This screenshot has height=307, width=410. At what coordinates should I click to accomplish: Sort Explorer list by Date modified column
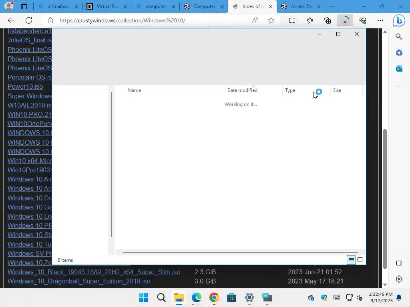point(242,90)
